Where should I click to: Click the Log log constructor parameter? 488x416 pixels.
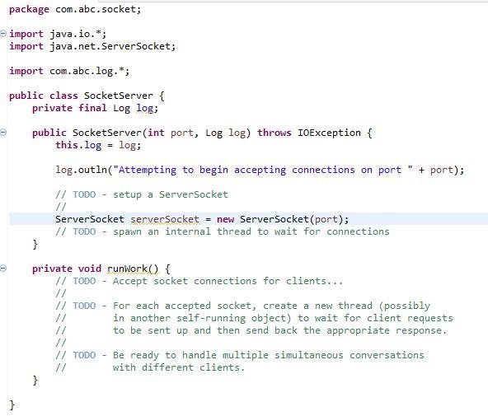[x=225, y=133]
